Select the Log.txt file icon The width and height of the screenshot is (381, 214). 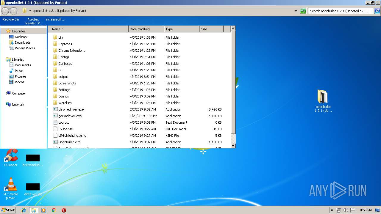tap(55, 122)
